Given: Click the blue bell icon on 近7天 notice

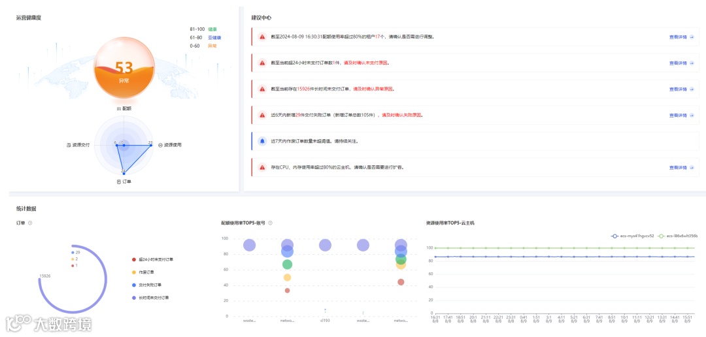Looking at the screenshot, I should 262,141.
